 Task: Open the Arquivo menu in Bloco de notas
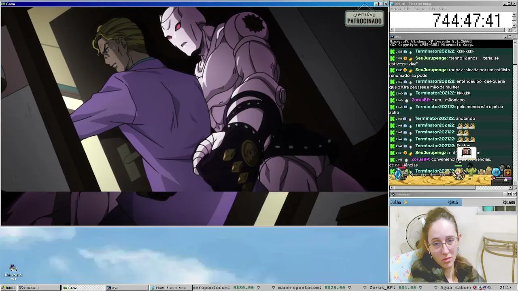395,9
